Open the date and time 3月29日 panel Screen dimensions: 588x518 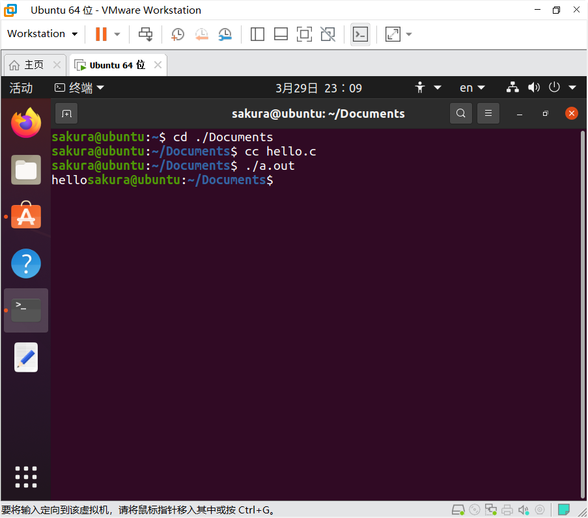tap(318, 88)
